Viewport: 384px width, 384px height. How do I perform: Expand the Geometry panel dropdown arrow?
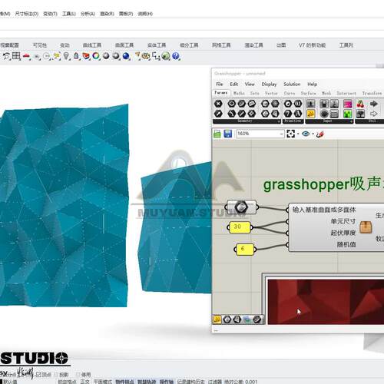coord(279,121)
